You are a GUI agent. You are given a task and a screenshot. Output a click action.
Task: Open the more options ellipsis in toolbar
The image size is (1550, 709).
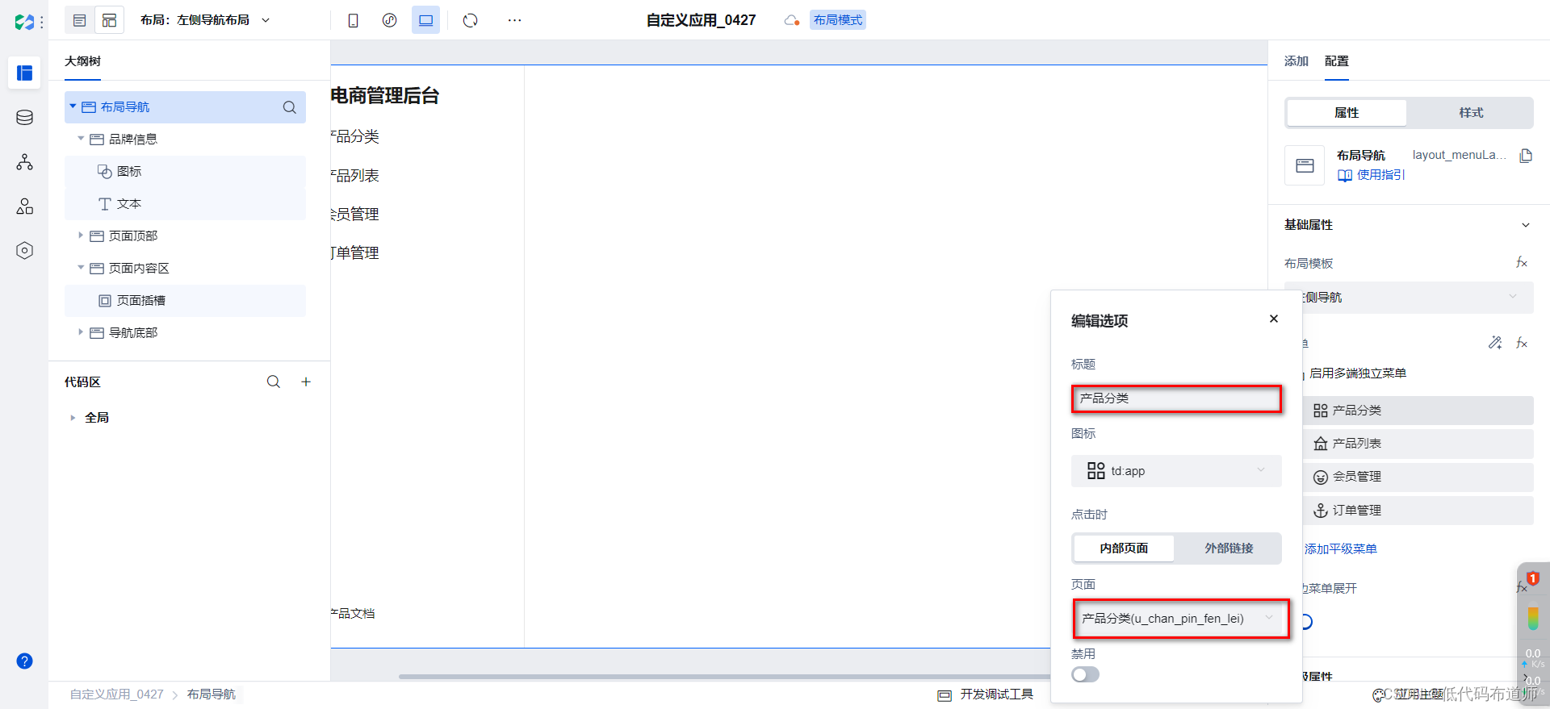click(514, 20)
